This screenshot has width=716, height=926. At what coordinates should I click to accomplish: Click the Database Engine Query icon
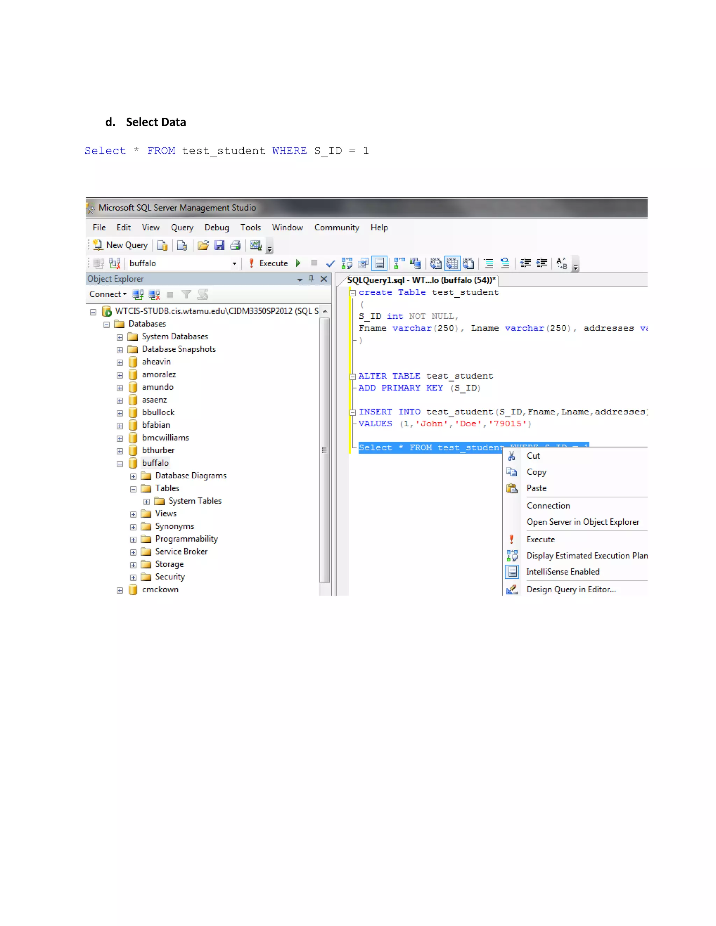(162, 245)
